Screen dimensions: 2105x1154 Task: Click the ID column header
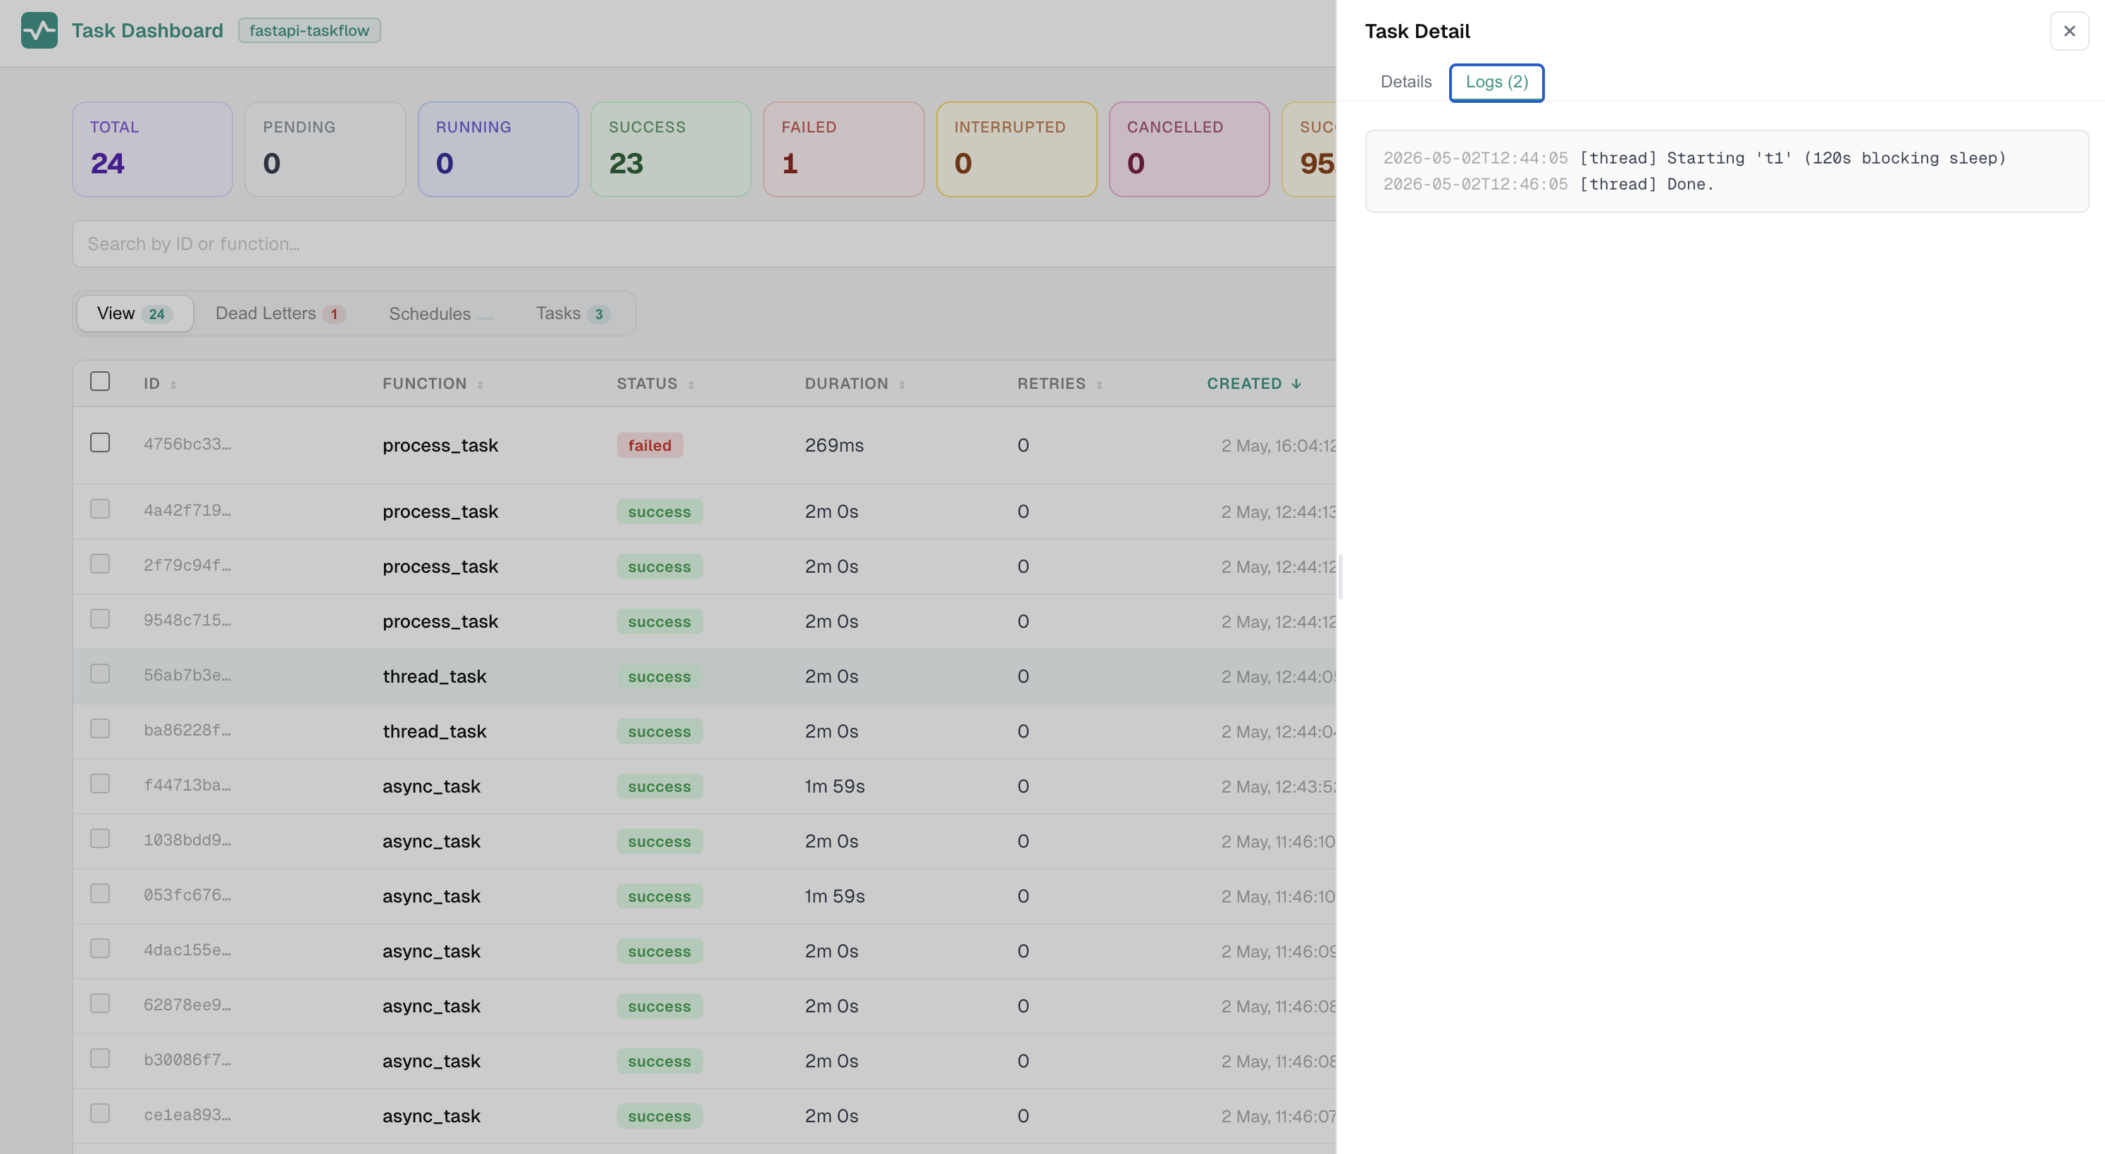(x=152, y=384)
